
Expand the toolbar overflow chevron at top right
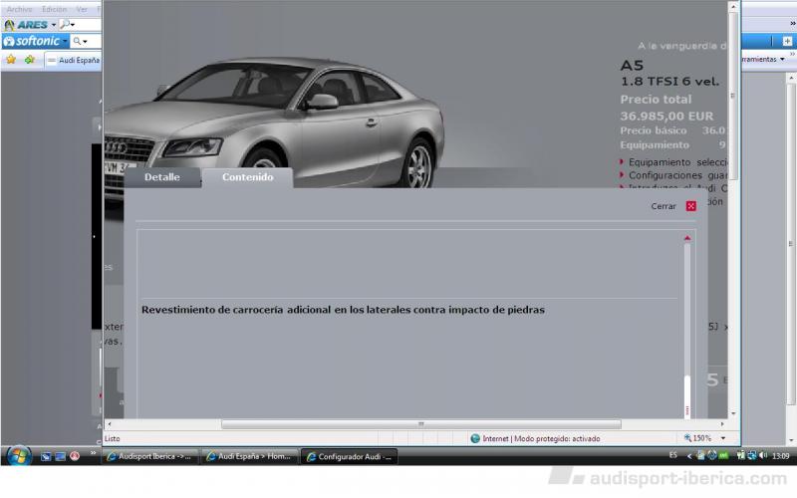(x=792, y=23)
